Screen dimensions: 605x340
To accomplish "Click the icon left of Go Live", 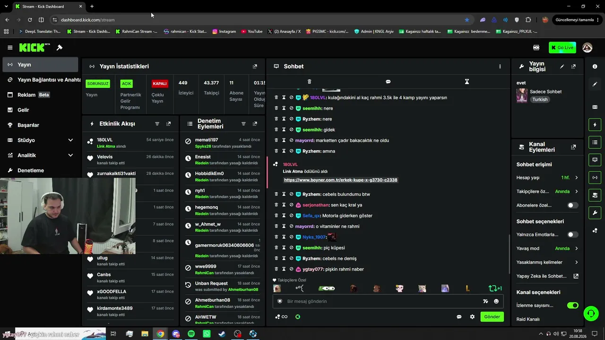I will coord(536,48).
